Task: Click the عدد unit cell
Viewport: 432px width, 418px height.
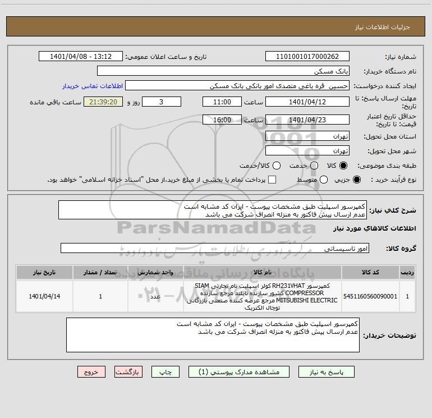Action: pyautogui.click(x=155, y=296)
